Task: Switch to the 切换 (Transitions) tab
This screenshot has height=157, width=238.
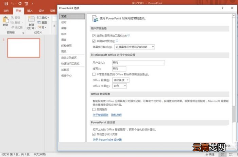Action: click(53, 11)
